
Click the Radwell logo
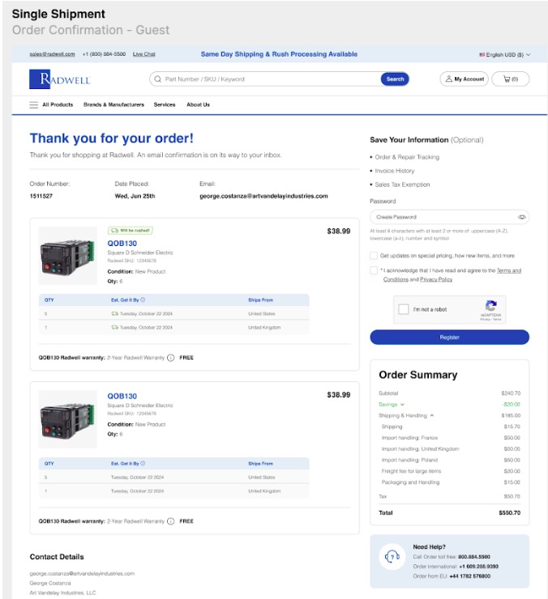[x=60, y=79]
